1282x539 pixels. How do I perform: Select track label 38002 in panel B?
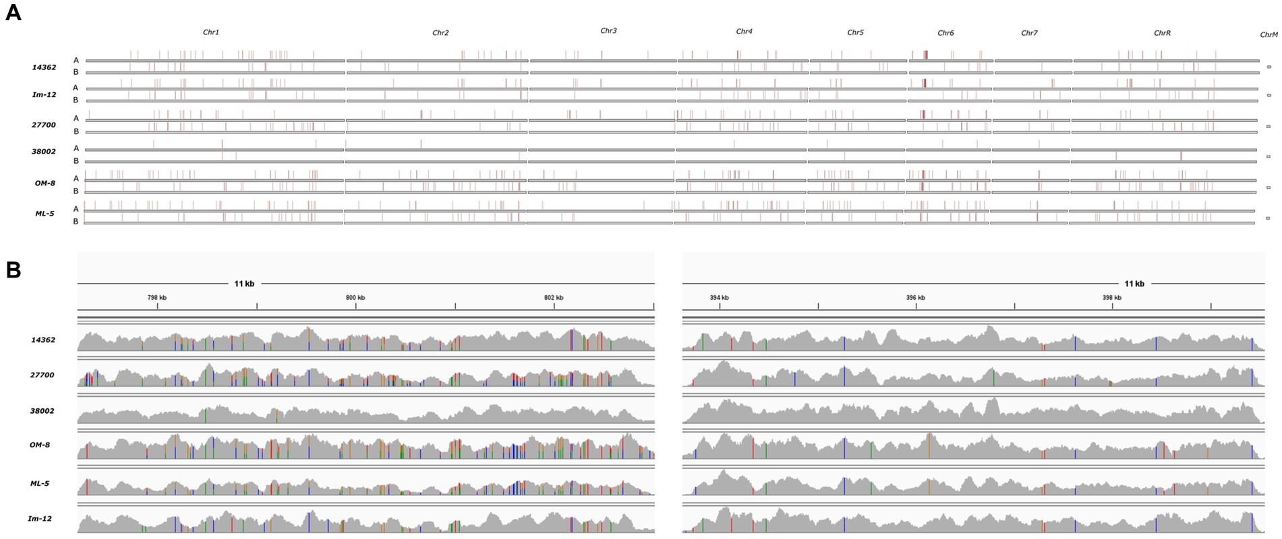(43, 411)
